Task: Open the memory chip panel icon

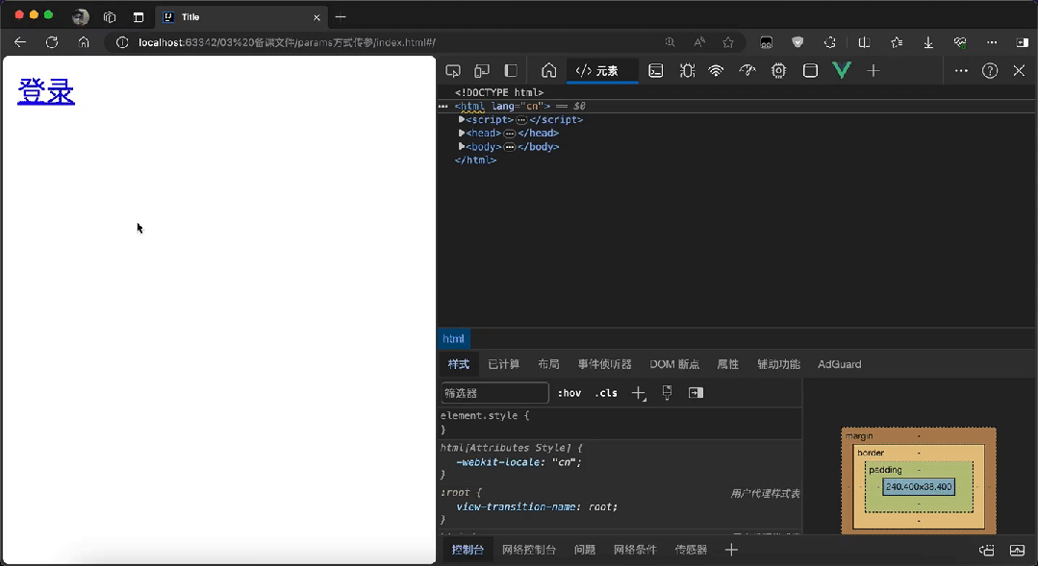Action: coord(778,71)
